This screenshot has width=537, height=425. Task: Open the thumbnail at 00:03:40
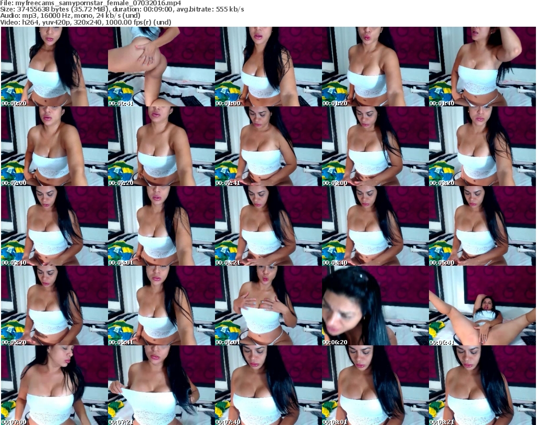(54, 226)
